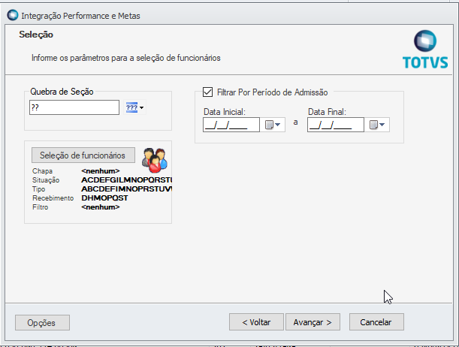
Task: Select the Recebimento value DHMOPQST
Action: click(x=104, y=198)
